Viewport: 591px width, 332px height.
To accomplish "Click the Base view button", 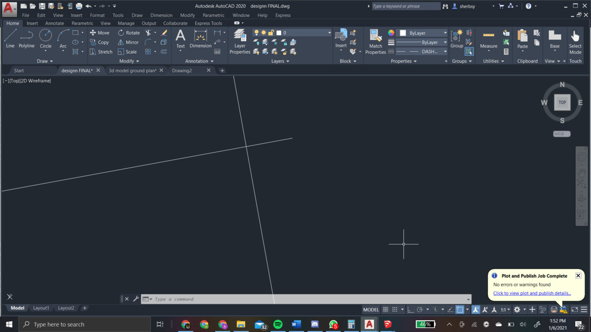I will [x=555, y=39].
